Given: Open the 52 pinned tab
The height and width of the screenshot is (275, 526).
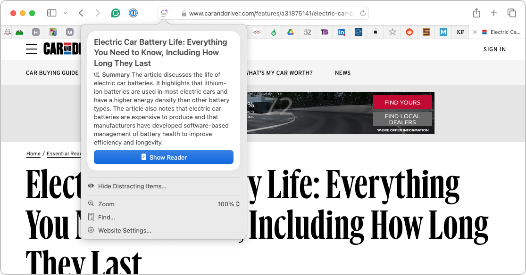Looking at the screenshot, I should [307, 32].
